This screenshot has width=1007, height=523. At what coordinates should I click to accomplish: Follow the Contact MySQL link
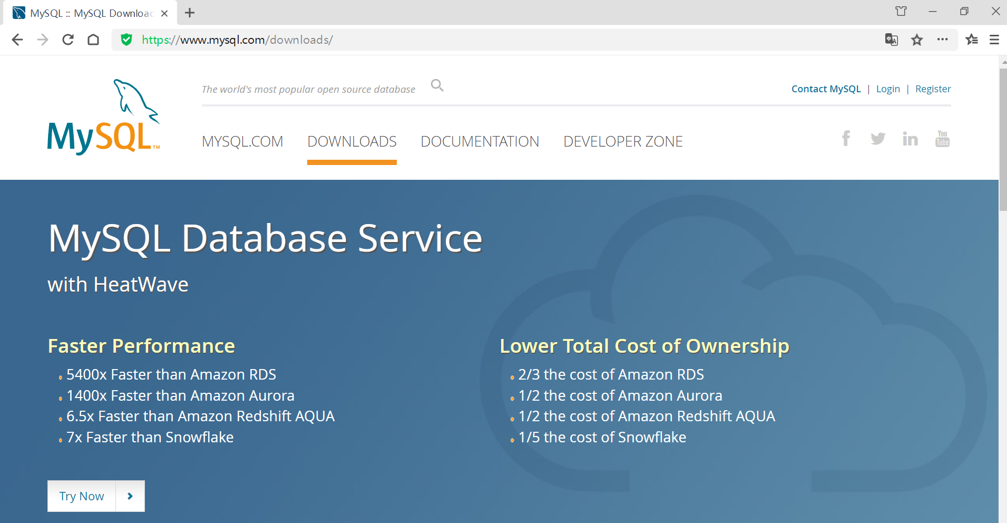click(x=826, y=89)
